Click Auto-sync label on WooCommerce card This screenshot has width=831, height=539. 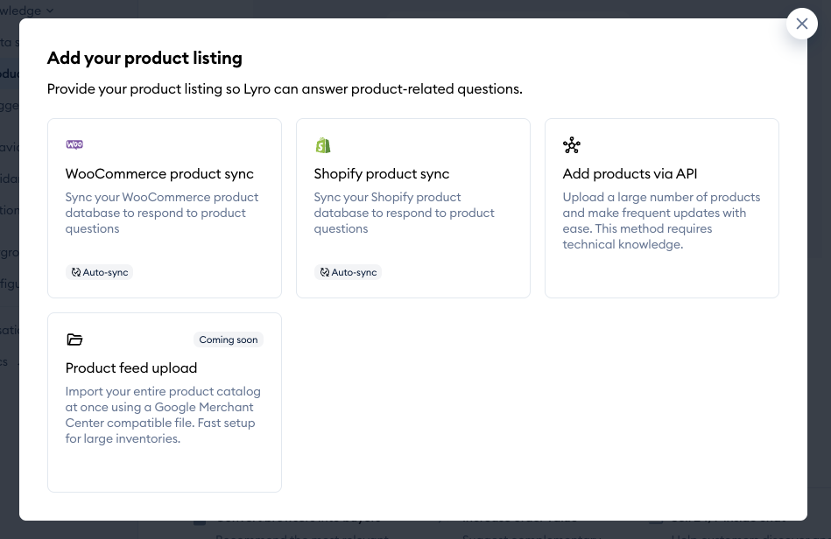pos(105,272)
